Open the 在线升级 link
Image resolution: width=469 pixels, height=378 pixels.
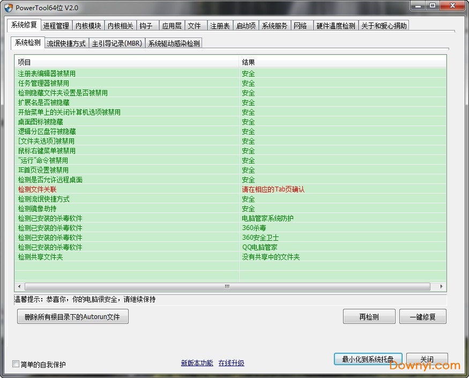[232, 363]
